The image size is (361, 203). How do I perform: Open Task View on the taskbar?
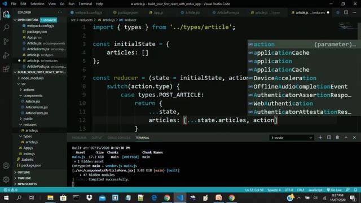[x=32, y=198]
